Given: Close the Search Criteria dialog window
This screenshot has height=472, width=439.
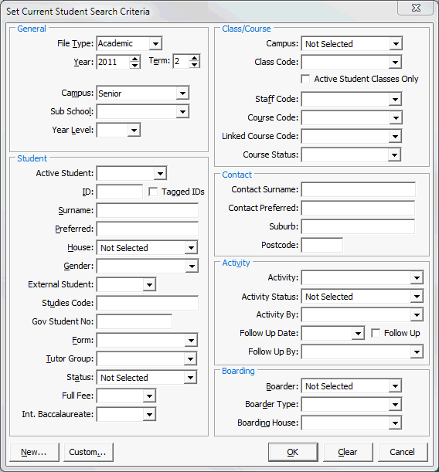Looking at the screenshot, I should pos(416,8).
